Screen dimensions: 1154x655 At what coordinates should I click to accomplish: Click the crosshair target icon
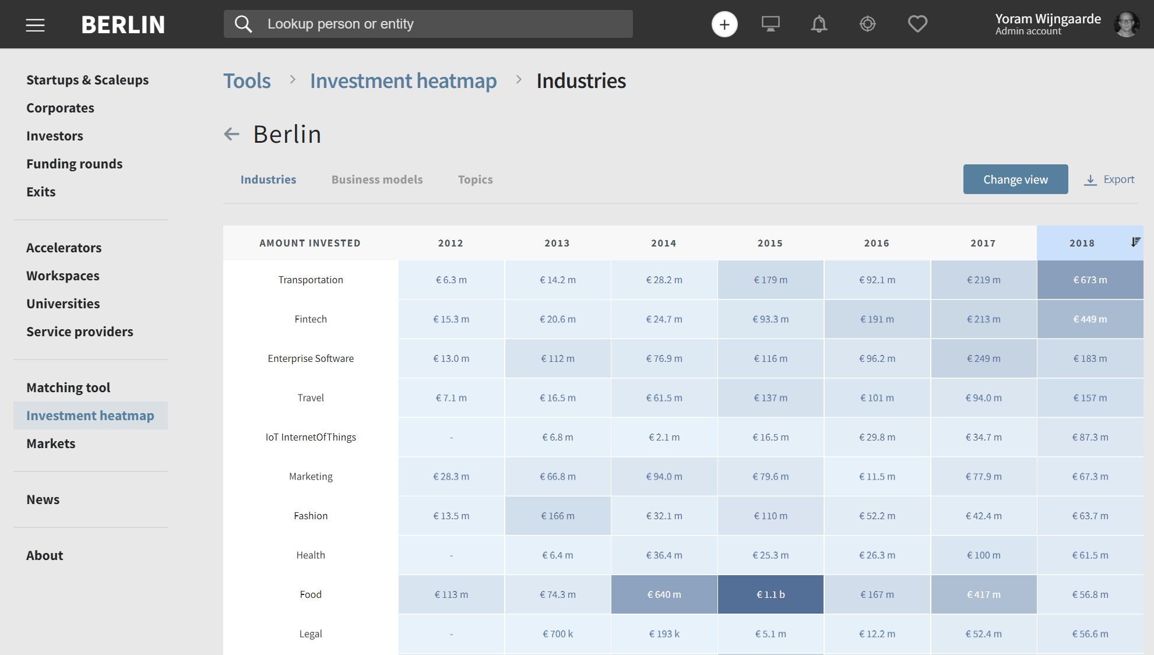point(868,24)
